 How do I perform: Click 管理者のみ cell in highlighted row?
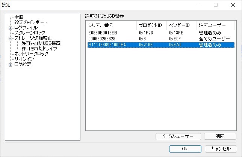[x=210, y=45]
